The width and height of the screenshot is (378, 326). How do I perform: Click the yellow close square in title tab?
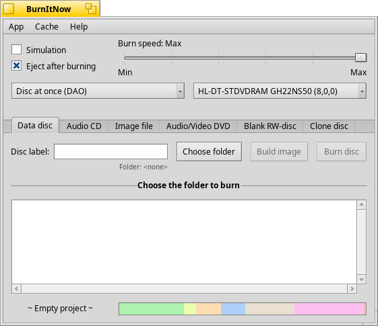click(9, 9)
